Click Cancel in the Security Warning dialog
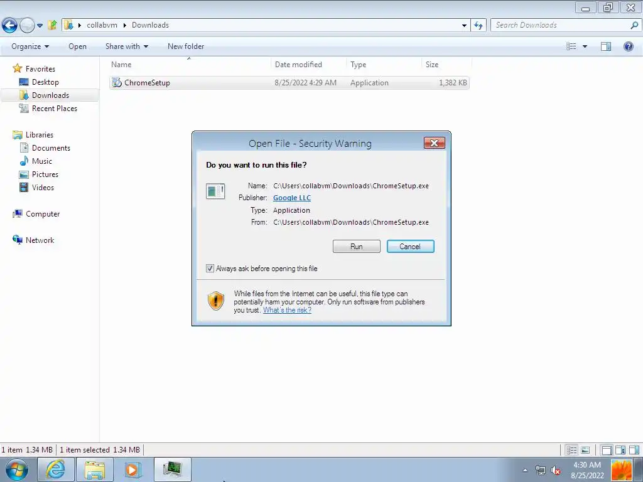643x482 pixels. [410, 246]
